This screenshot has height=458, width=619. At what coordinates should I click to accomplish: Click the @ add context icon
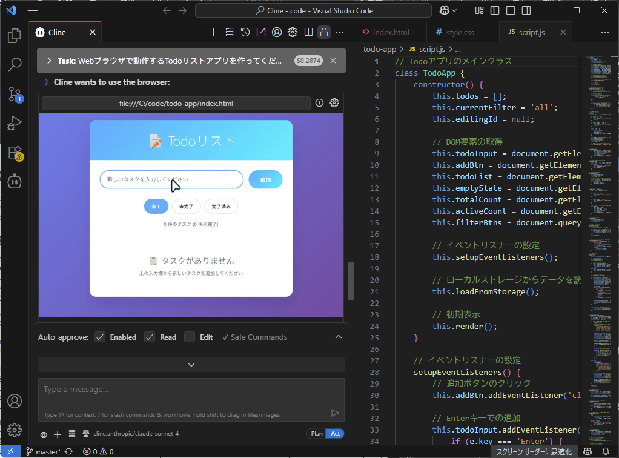pyautogui.click(x=44, y=434)
